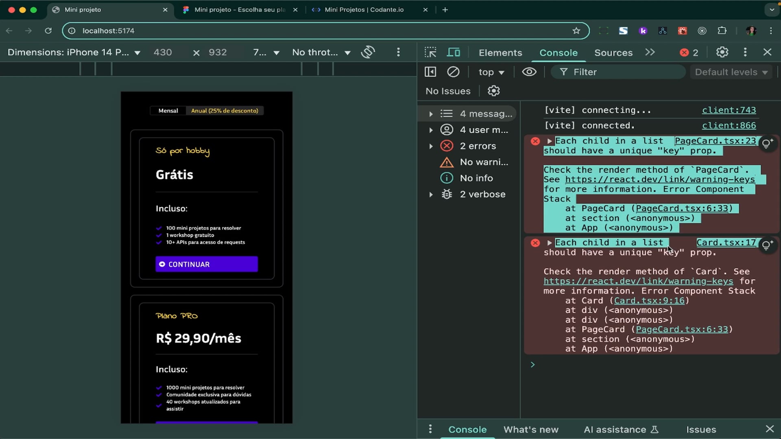Bookmark page with the star icon
The image size is (781, 439).
(x=576, y=31)
